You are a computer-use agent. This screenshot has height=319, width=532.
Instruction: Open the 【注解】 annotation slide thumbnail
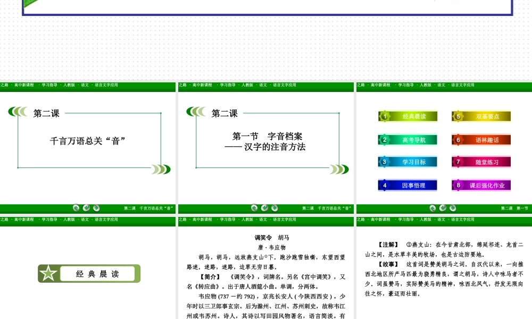(444, 268)
